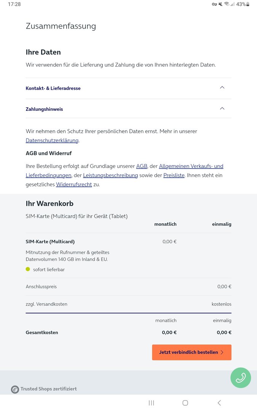
Task: Open the Datenschutzerklärung link
Action: (52, 140)
